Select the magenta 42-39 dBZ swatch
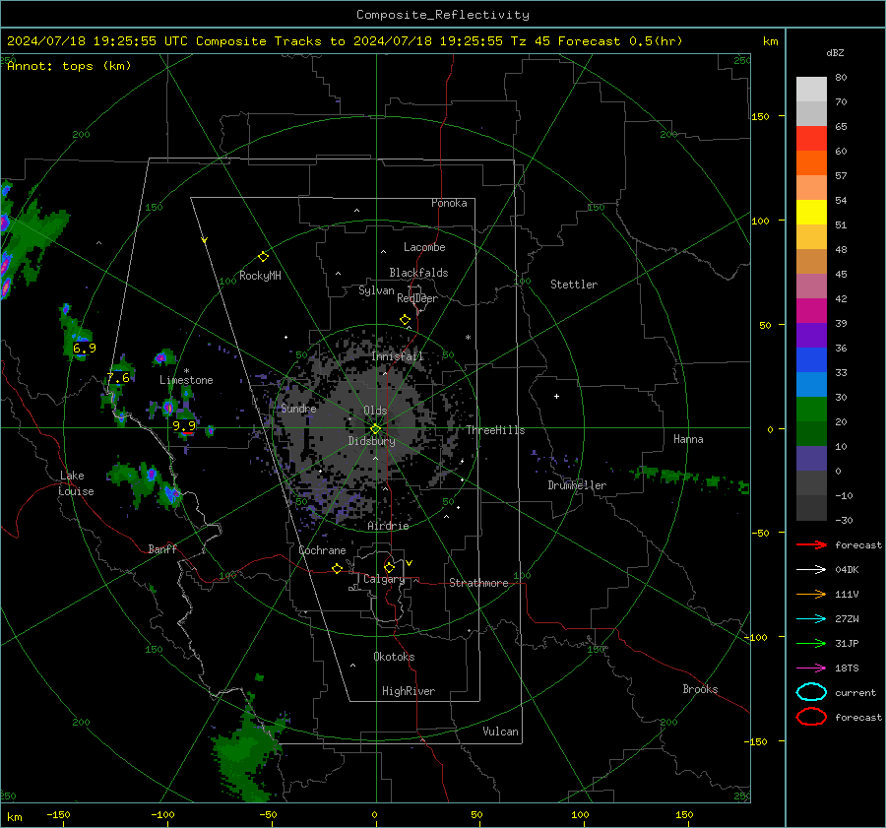 (x=811, y=311)
